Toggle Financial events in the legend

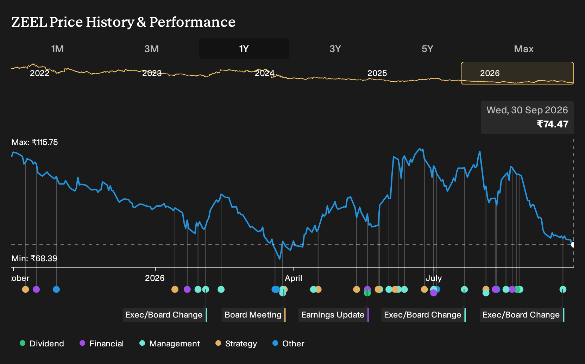coord(102,344)
